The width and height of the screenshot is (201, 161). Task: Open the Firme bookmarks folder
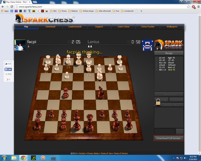tap(62, 11)
